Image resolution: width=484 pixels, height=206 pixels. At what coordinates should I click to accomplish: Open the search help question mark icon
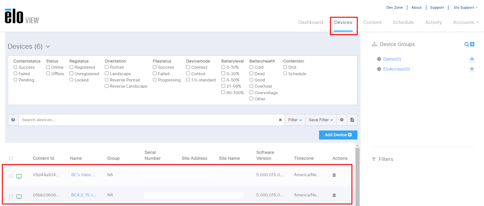[13, 120]
